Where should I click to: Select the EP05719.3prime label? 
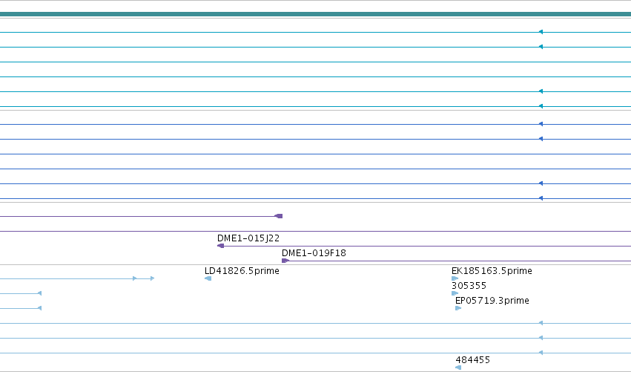[492, 301]
